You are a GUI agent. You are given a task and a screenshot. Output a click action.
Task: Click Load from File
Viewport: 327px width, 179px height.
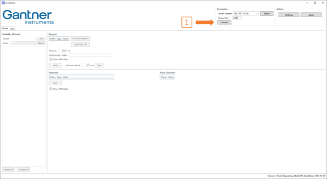[80, 45]
